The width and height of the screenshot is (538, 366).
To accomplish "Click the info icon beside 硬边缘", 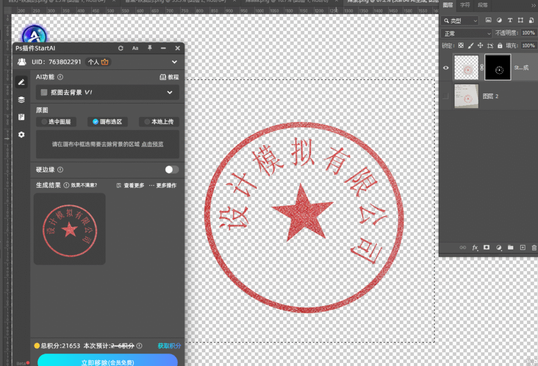I will pos(60,170).
